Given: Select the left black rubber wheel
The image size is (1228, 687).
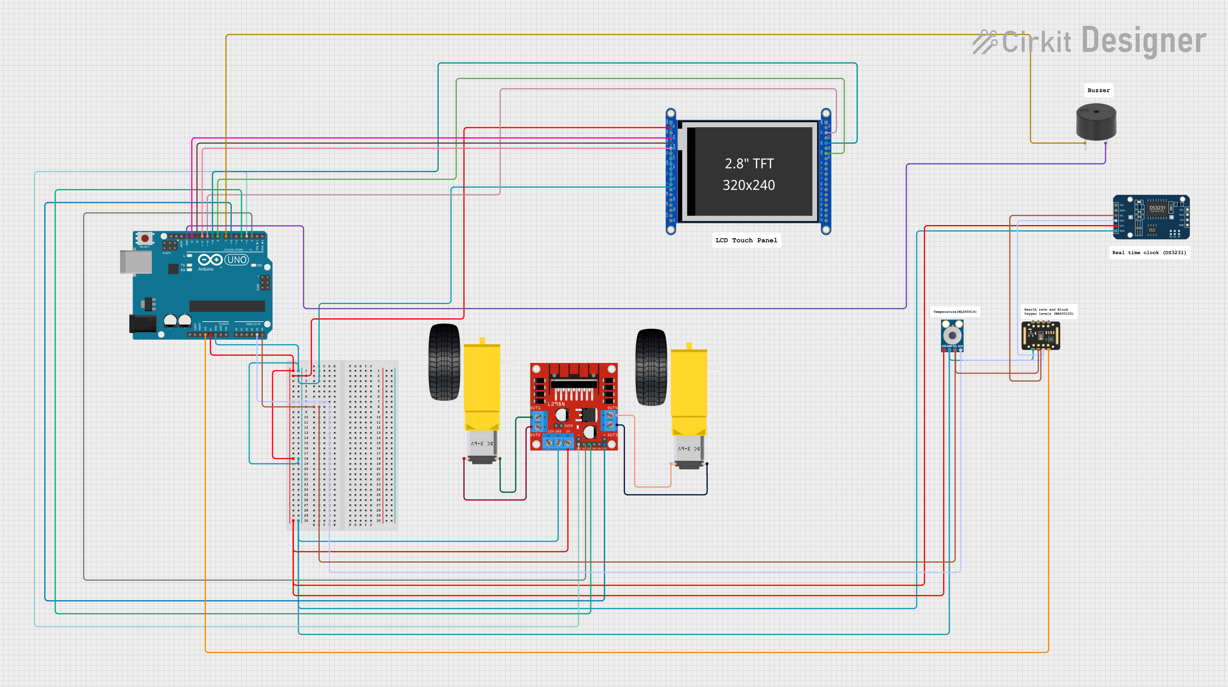Looking at the screenshot, I should (x=444, y=362).
